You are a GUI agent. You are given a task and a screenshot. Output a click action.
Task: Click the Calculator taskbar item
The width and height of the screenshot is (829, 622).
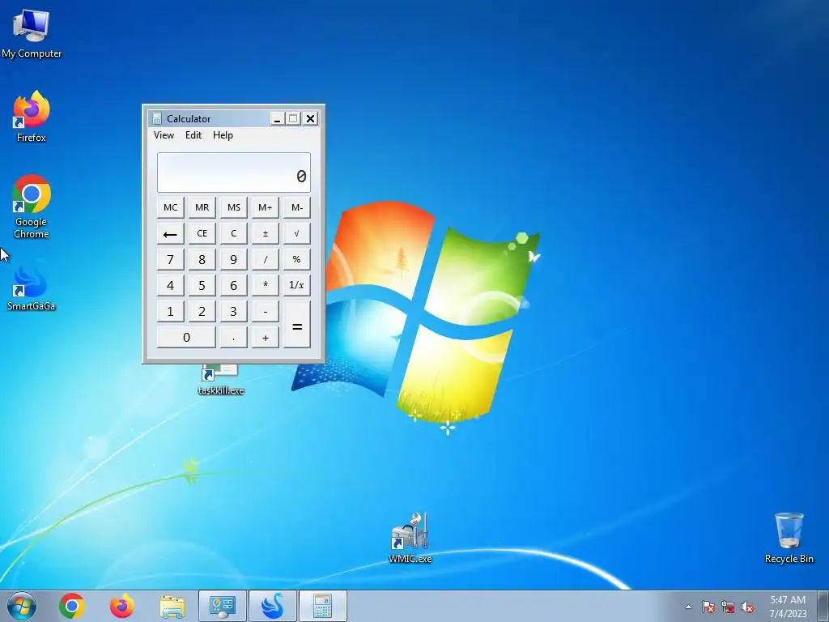pos(322,606)
